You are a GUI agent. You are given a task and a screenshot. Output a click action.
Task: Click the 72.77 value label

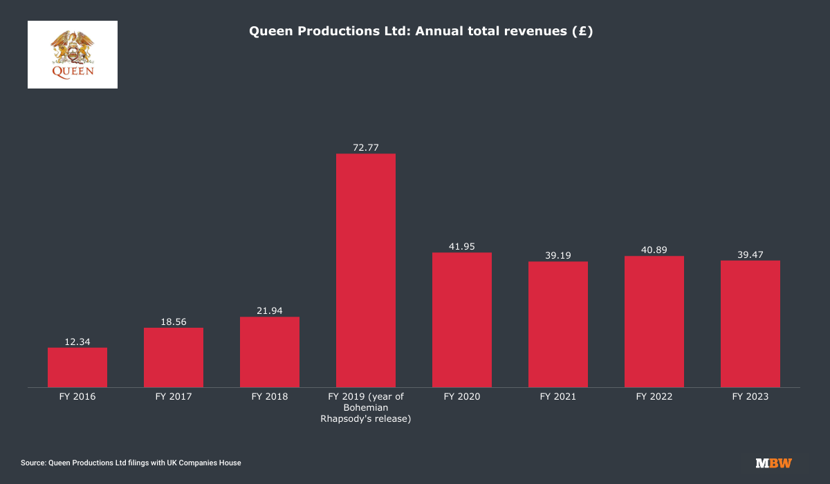pyautogui.click(x=366, y=147)
